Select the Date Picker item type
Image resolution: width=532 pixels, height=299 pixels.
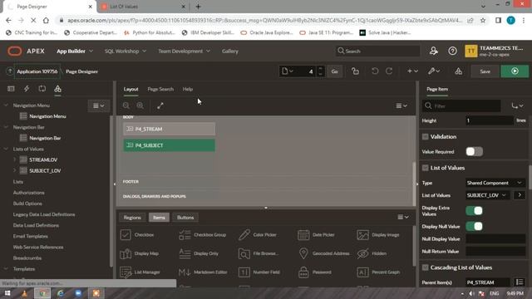(x=316, y=234)
